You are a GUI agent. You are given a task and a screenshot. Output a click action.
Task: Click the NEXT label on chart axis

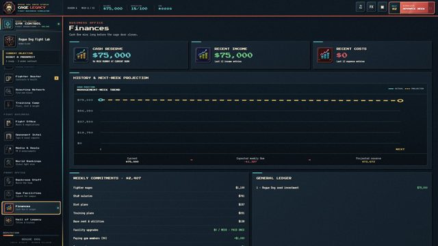point(400,149)
